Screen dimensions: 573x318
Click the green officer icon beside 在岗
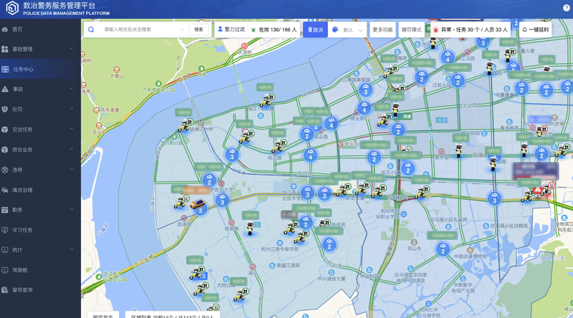(254, 30)
